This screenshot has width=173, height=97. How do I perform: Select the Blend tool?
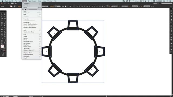tap(5, 36)
